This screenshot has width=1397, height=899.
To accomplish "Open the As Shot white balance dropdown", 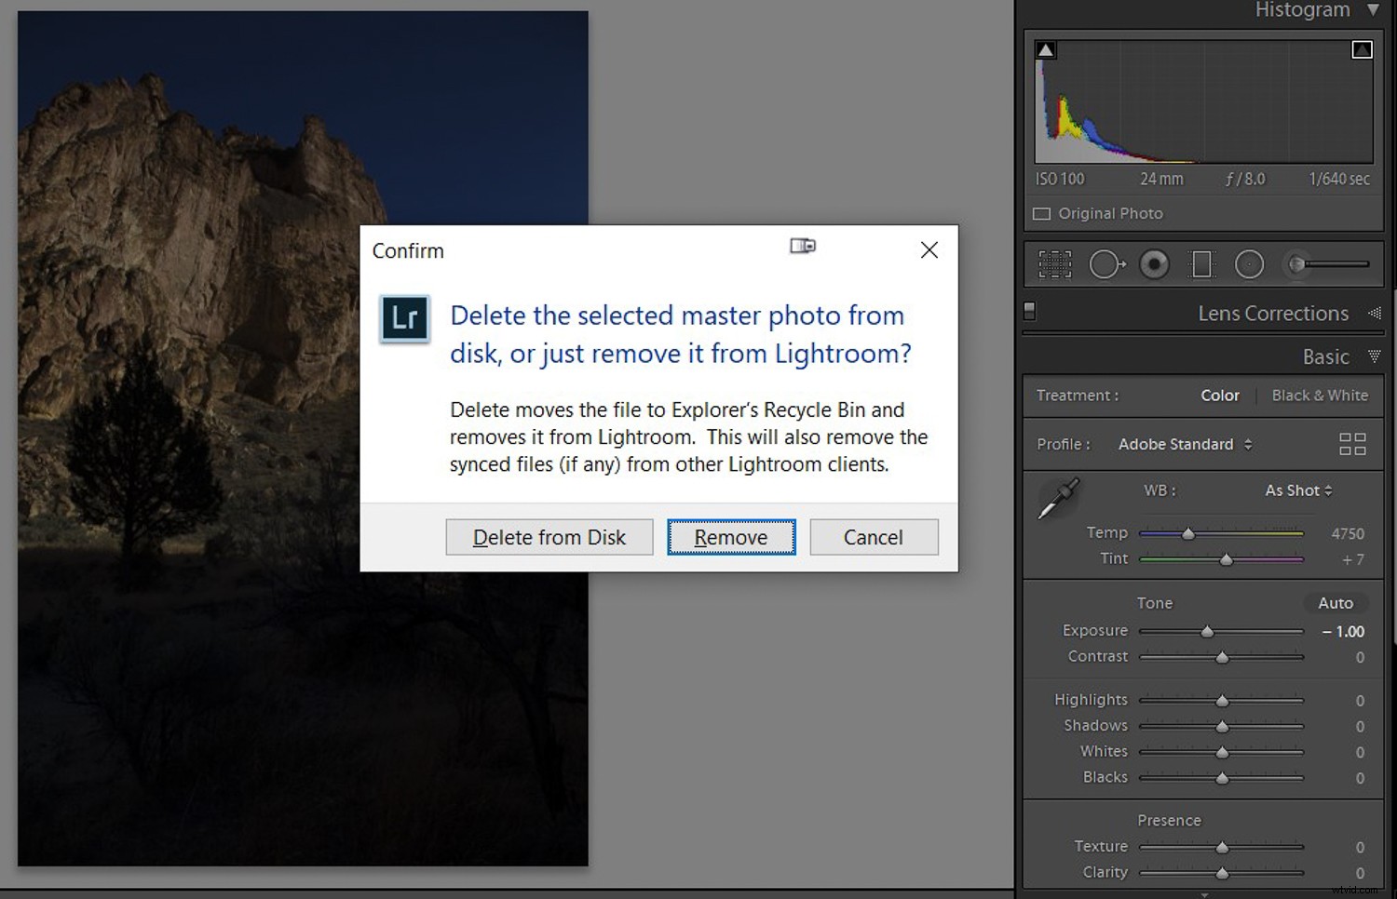I will [1297, 490].
